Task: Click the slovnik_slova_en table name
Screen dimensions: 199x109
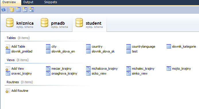Action: 63,51
